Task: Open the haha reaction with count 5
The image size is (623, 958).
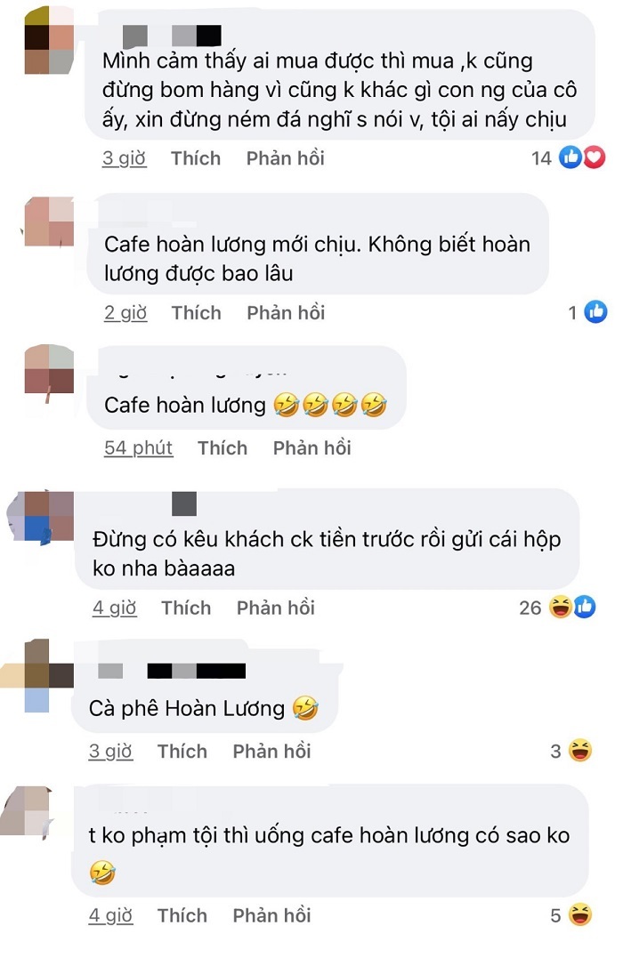Action: [x=579, y=914]
